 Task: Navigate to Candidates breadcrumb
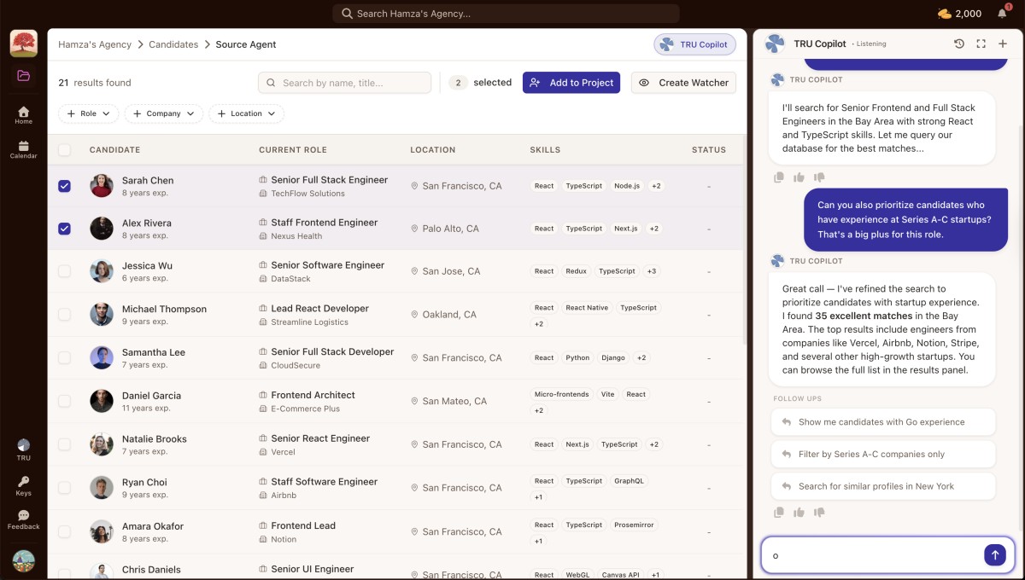[x=174, y=43]
